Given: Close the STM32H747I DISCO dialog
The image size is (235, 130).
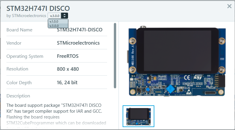Looking at the screenshot, I should tap(229, 6).
